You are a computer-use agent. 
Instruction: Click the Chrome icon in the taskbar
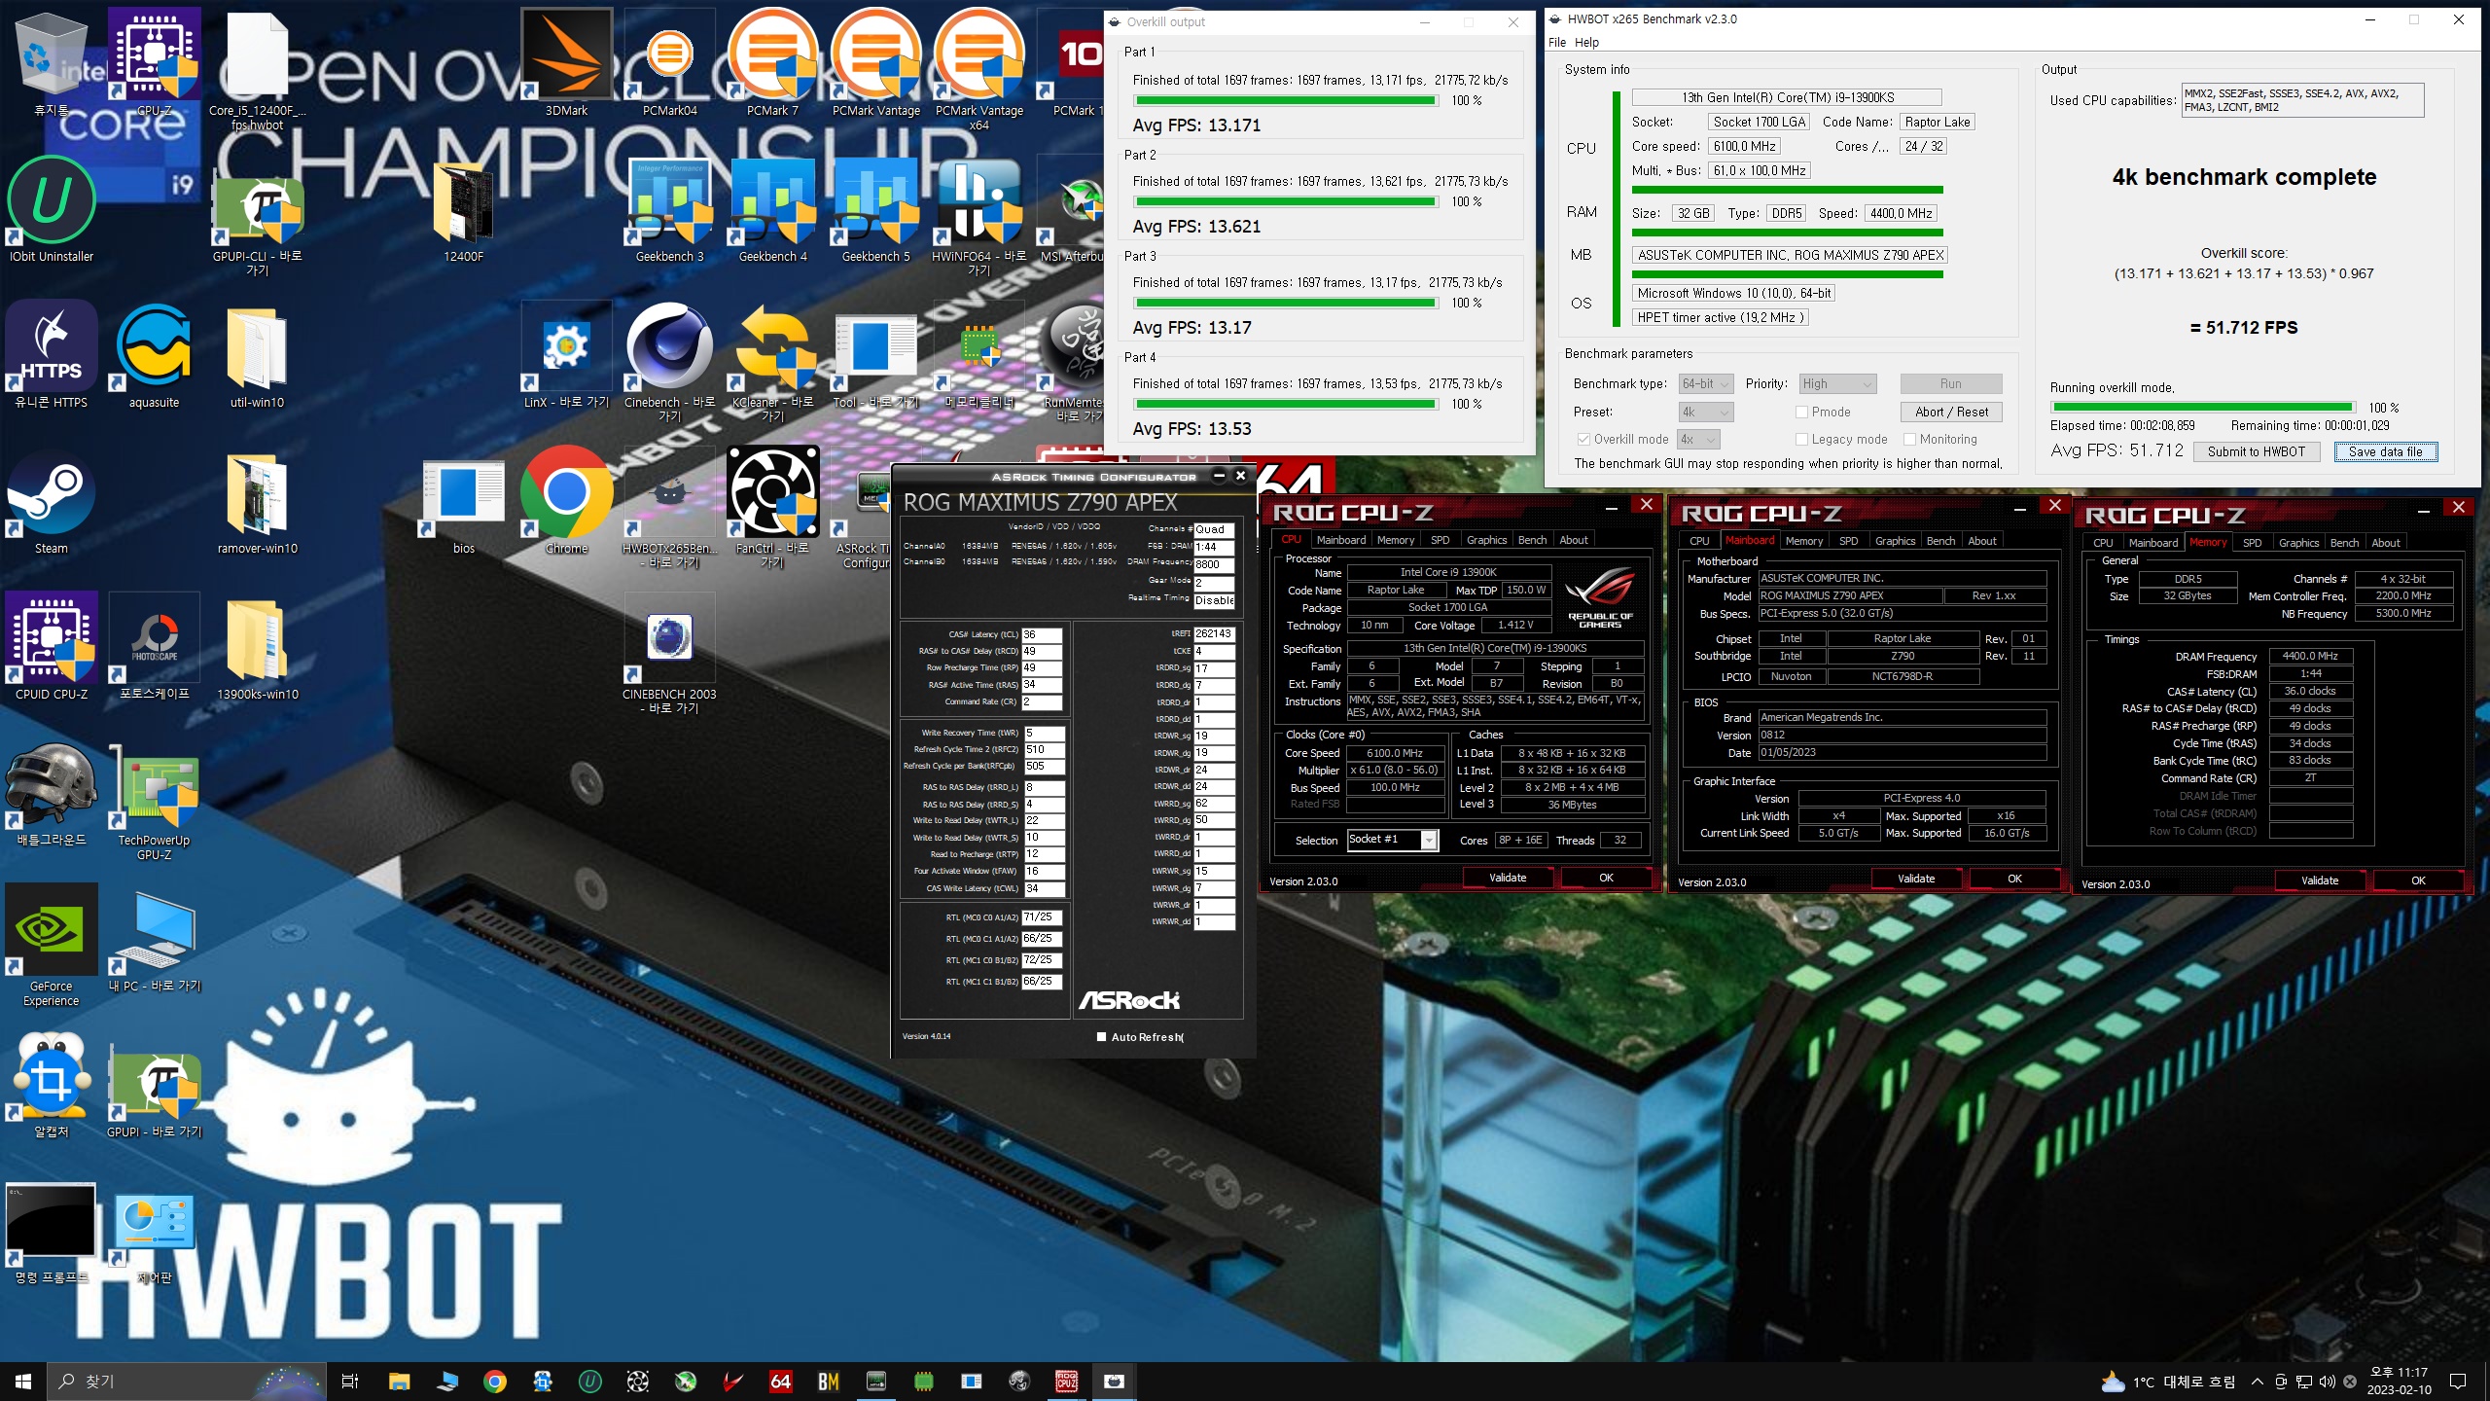coord(495,1382)
